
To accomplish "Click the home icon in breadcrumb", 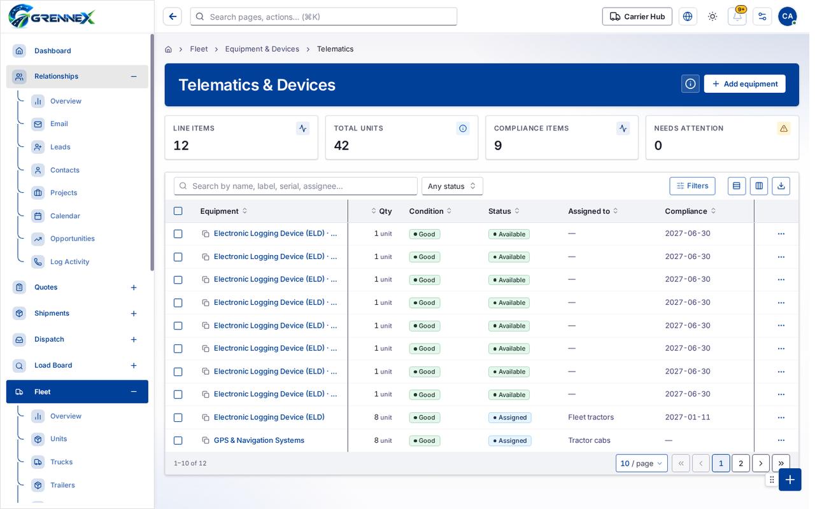I will (x=168, y=49).
